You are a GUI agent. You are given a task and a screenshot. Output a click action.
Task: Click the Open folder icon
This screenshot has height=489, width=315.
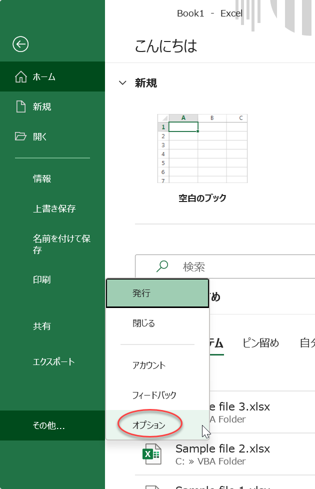[x=20, y=136]
